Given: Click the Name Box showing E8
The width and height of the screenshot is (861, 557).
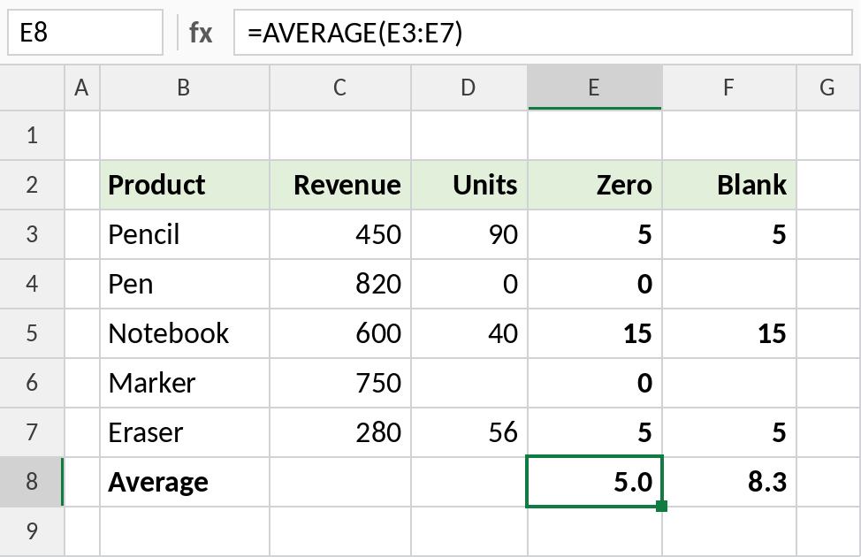Looking at the screenshot, I should pyautogui.click(x=85, y=33).
